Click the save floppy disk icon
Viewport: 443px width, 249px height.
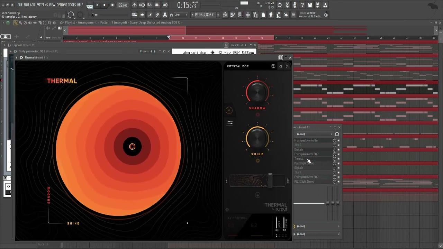(310, 5)
